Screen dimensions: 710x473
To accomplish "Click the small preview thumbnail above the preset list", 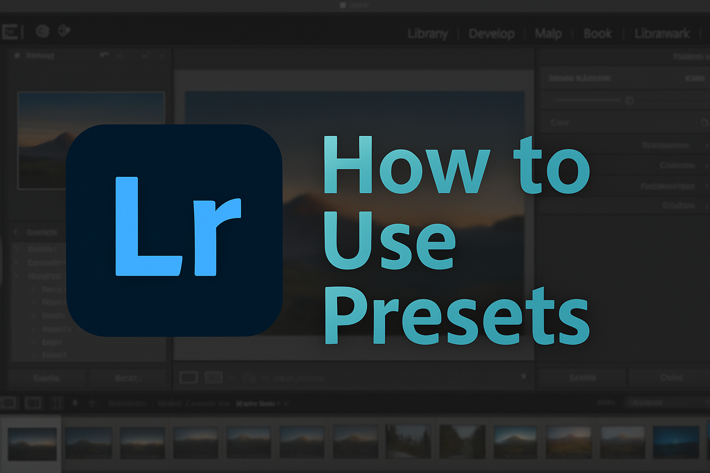I will pyautogui.click(x=91, y=140).
